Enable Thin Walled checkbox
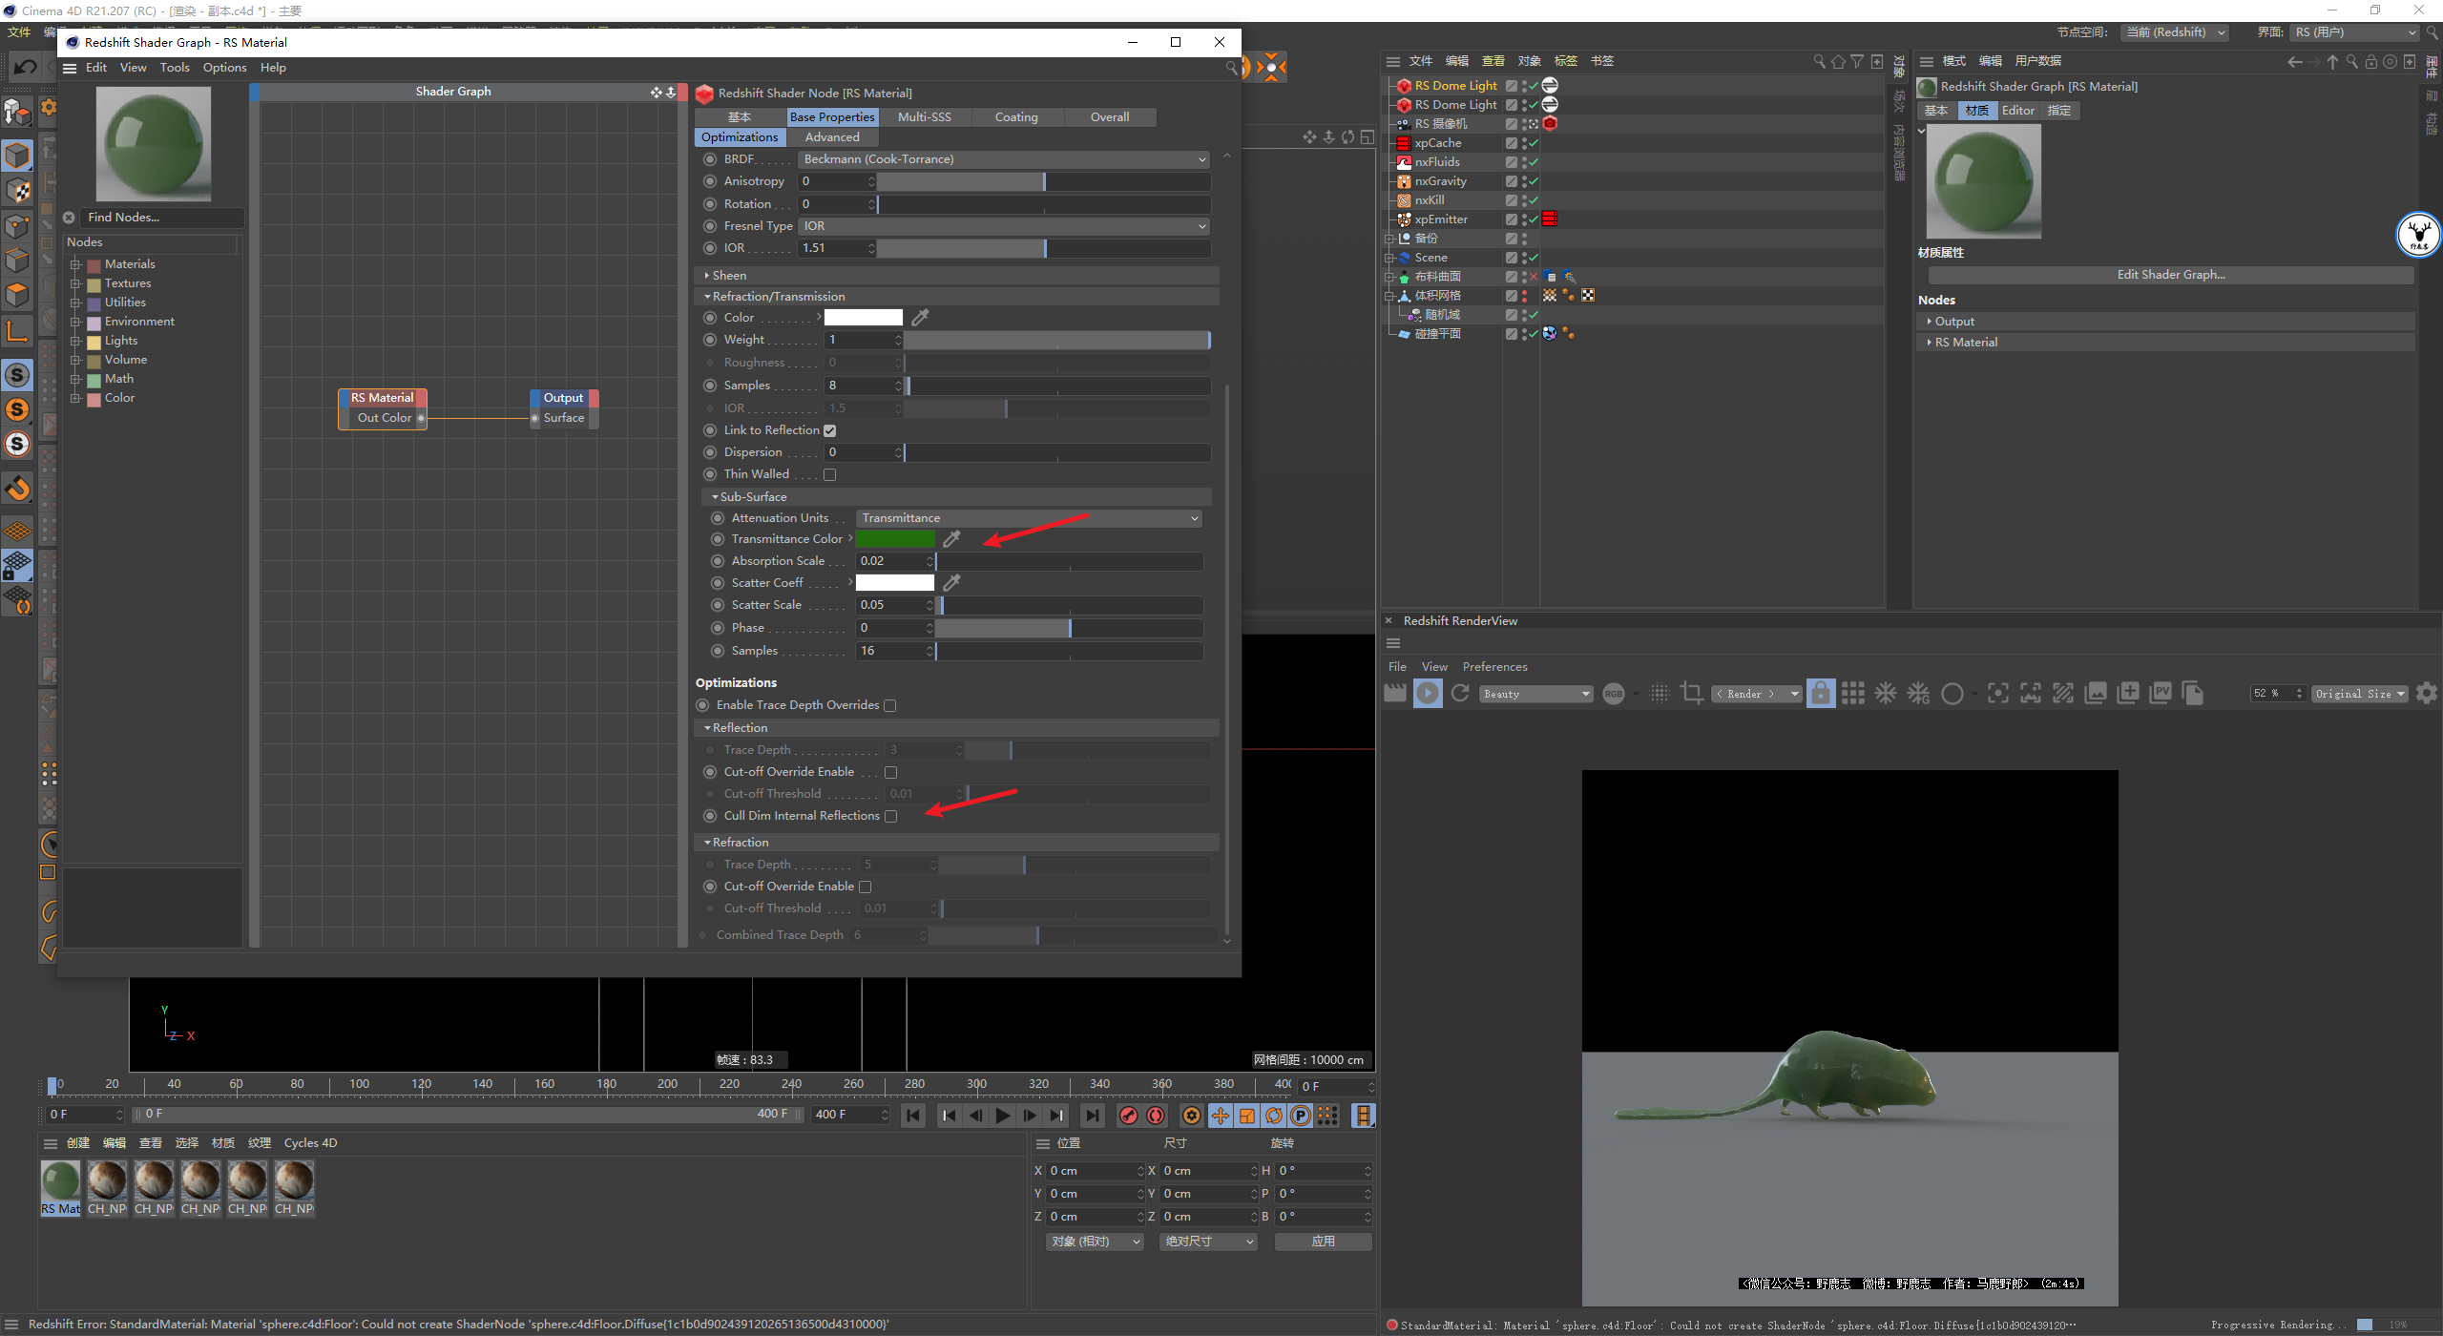This screenshot has height=1336, width=2443. click(x=829, y=474)
